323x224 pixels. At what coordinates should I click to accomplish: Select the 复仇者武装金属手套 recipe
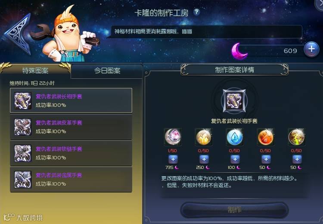click(71, 180)
